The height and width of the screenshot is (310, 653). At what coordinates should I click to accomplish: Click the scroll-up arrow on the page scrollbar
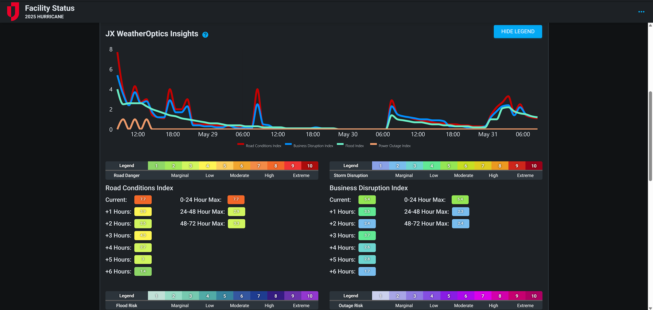coord(650,25)
